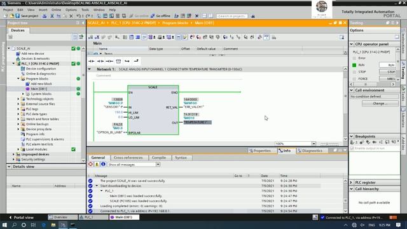The image size is (407, 229).
Task: Click the Go offline toolbar button
Action: (161, 16)
